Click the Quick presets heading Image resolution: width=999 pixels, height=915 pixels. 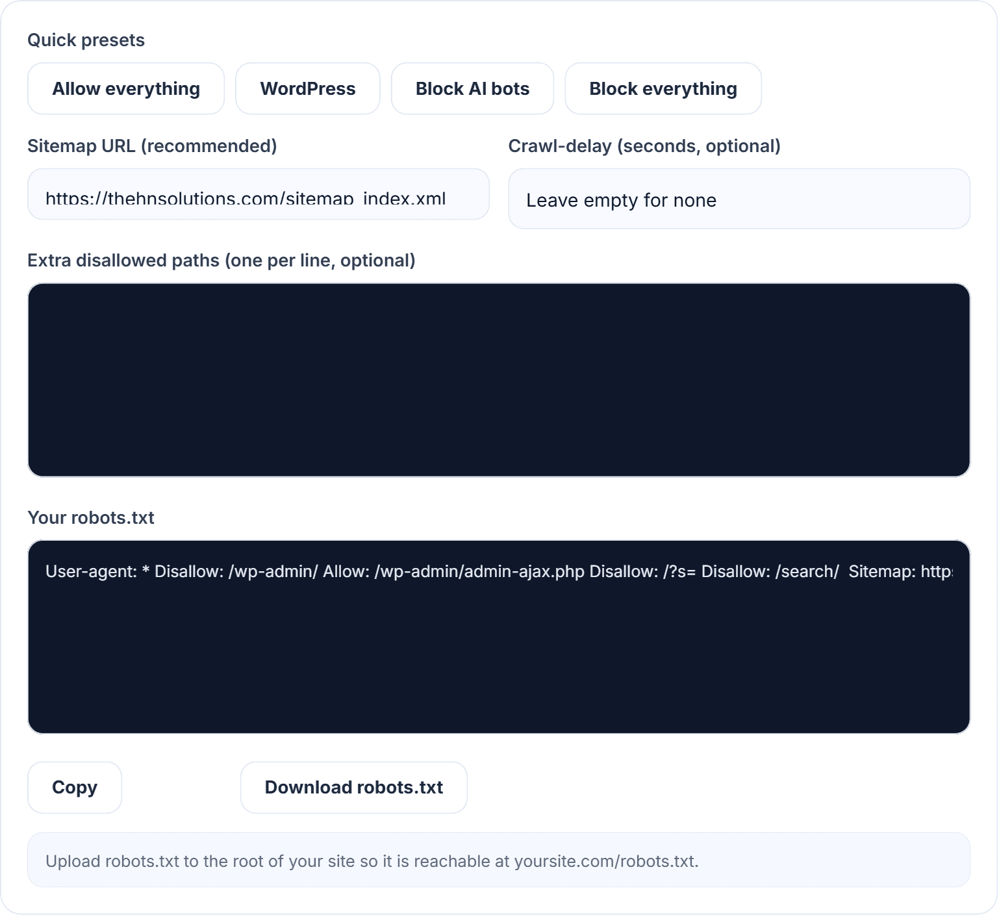pyautogui.click(x=86, y=40)
